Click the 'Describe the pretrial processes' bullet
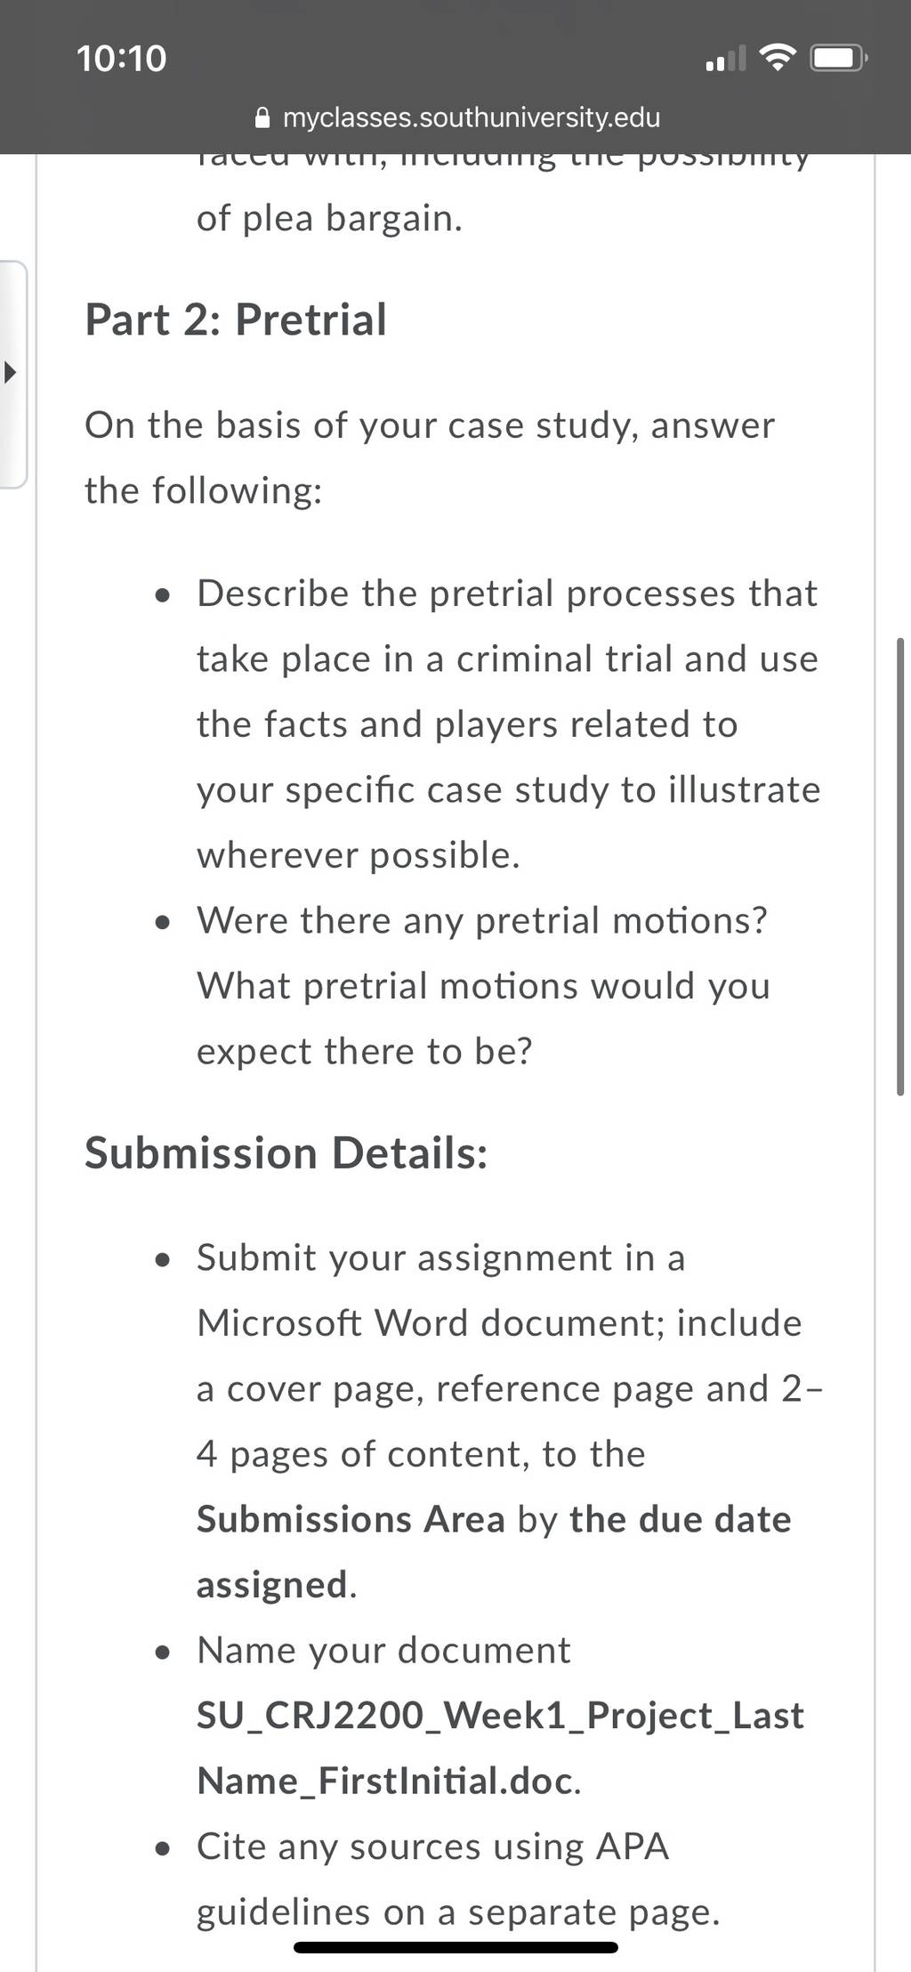911x1972 pixels. pos(508,723)
